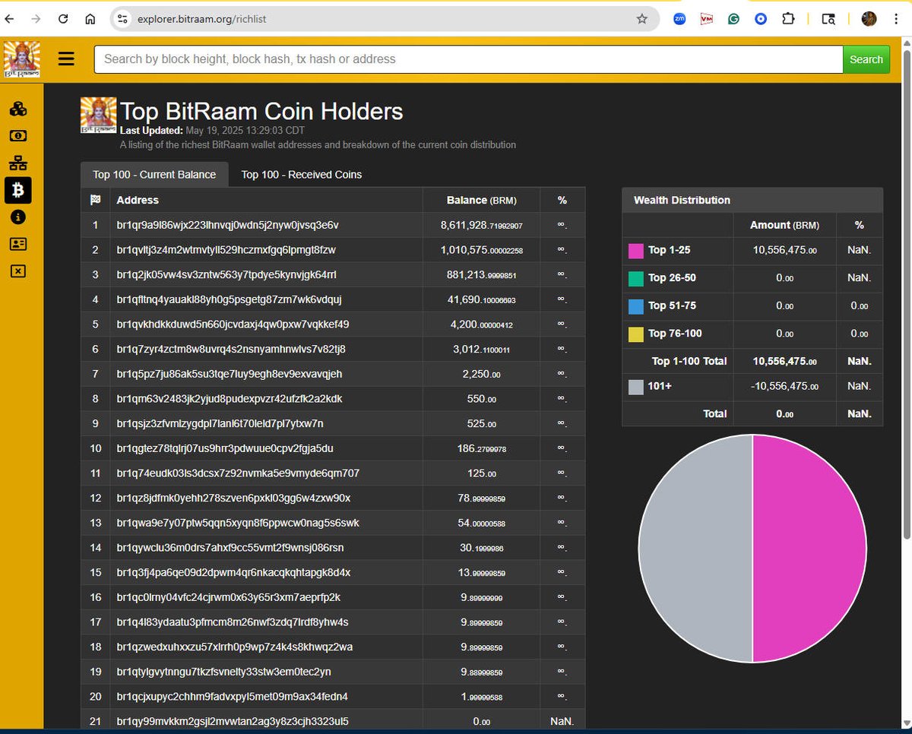Open the Extensions puzzle piece menu
This screenshot has width=912, height=734.
788,19
